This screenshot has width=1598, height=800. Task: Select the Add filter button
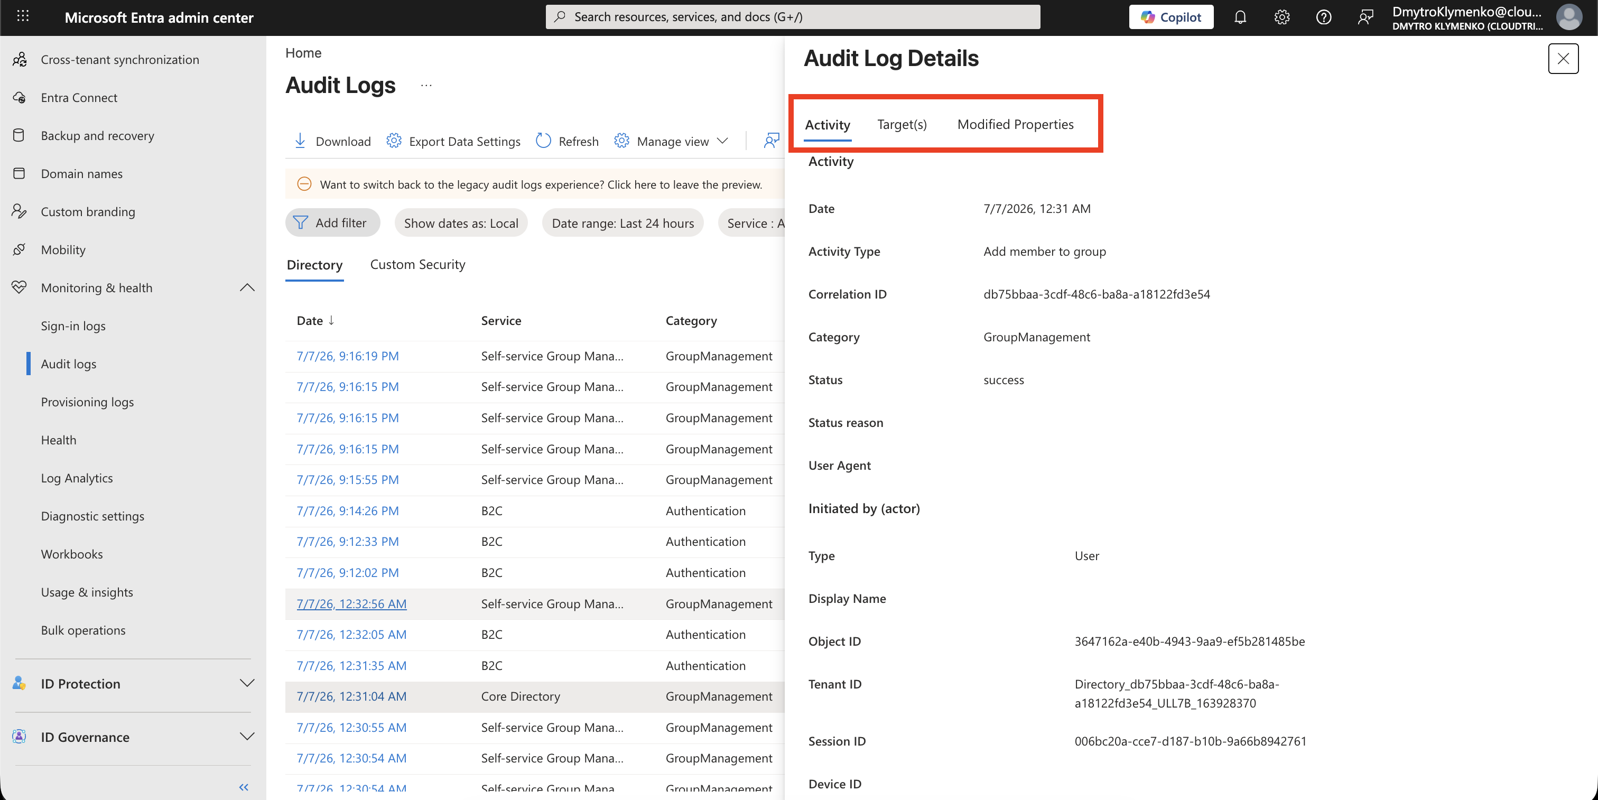click(x=332, y=222)
